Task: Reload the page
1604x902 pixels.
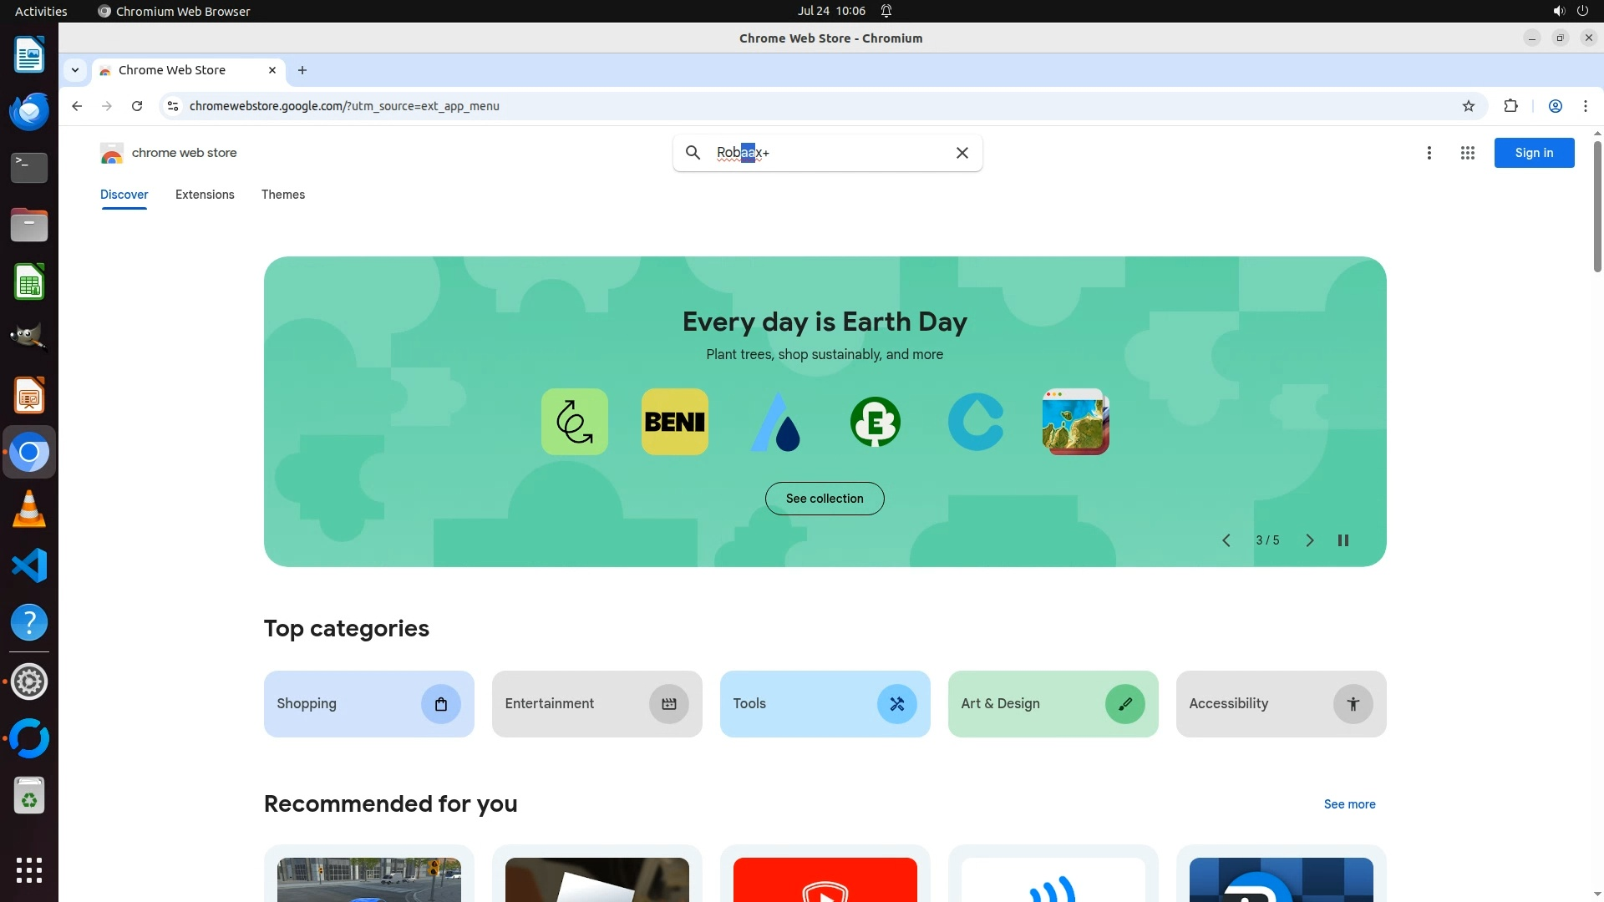Action: [x=137, y=106]
